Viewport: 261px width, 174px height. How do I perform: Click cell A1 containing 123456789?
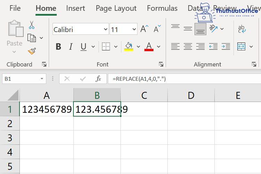pyautogui.click(x=47, y=109)
